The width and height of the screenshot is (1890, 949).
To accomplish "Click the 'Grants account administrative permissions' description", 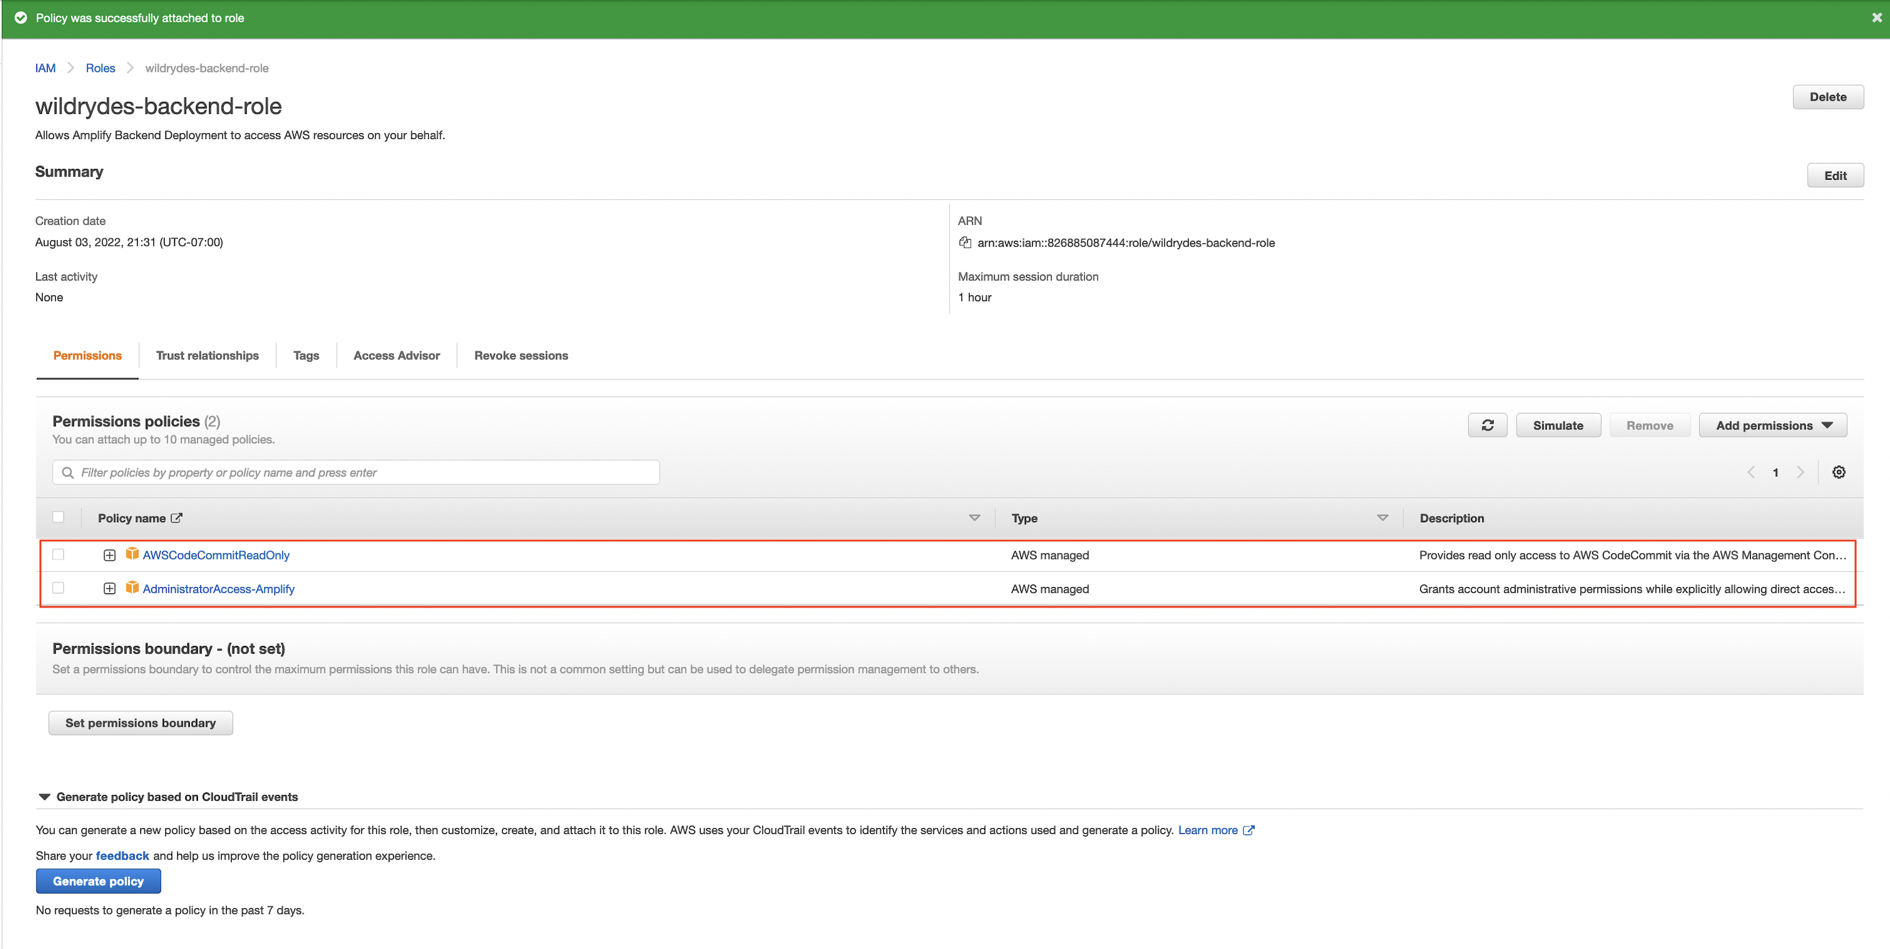I will pos(1632,589).
